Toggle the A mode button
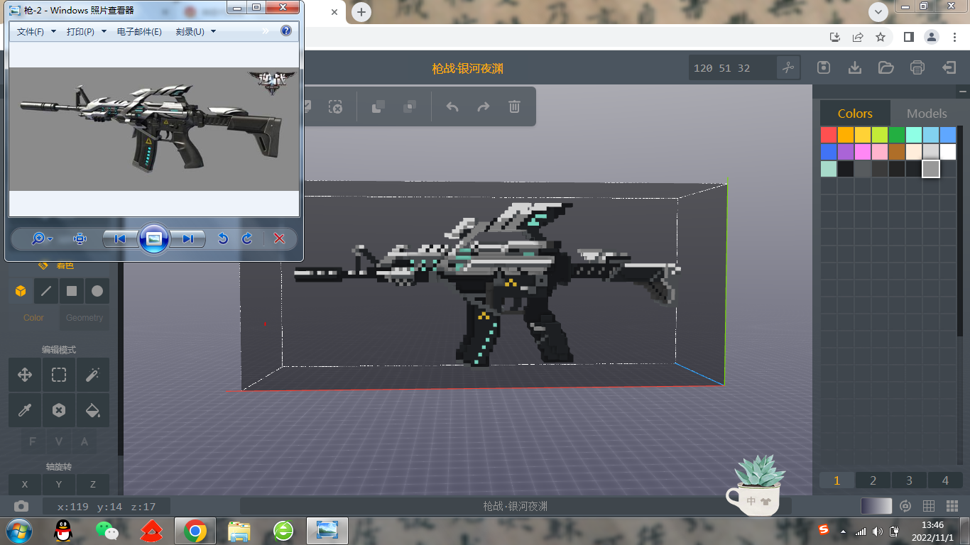Screen dimensions: 970x545 [85, 442]
